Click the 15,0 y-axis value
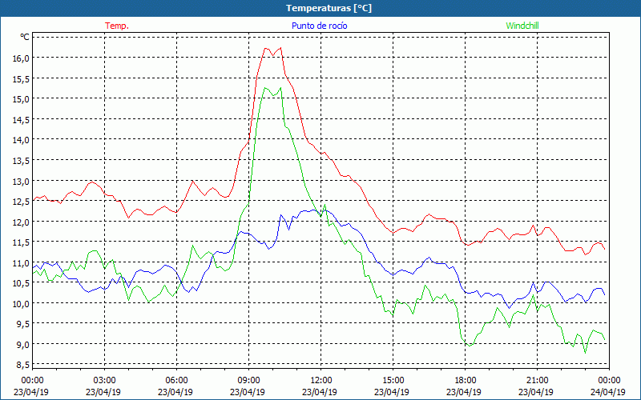The height and width of the screenshot is (400, 641). pyautogui.click(x=22, y=98)
